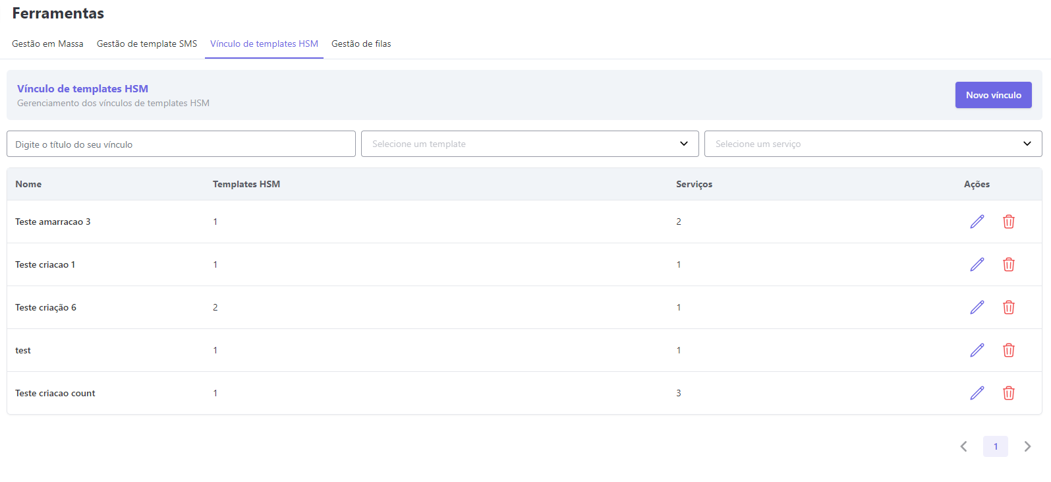This screenshot has width=1051, height=482.
Task: Select the row name Teste amarracao 3
Action: (53, 222)
